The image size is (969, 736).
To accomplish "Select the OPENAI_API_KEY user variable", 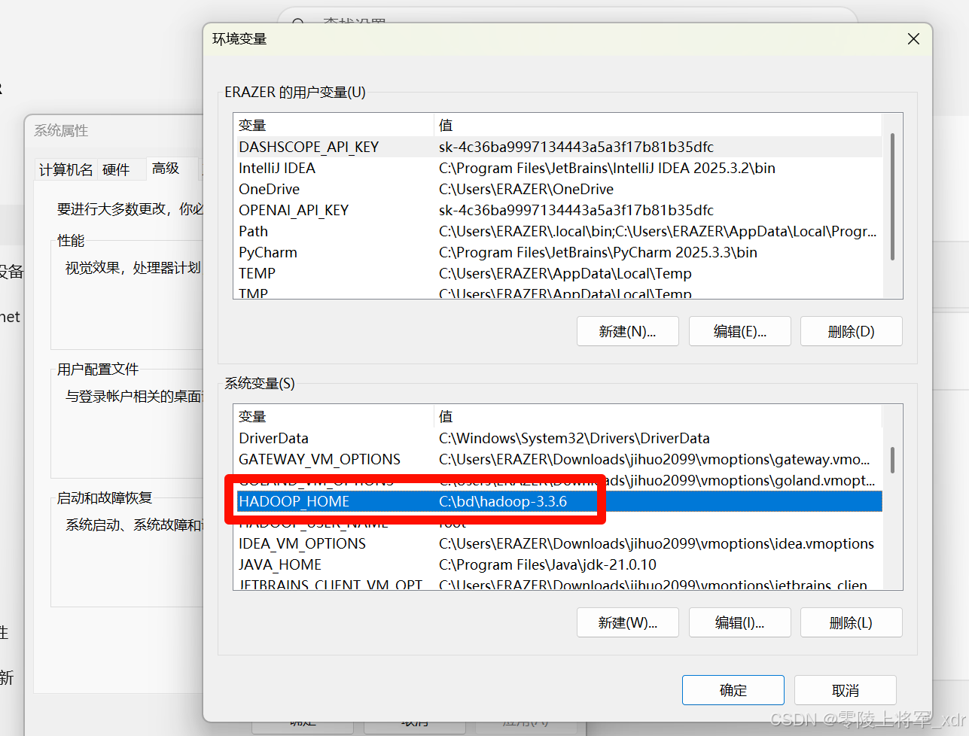I will [x=558, y=210].
